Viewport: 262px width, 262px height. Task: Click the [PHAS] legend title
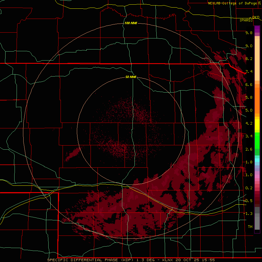(x=246, y=20)
